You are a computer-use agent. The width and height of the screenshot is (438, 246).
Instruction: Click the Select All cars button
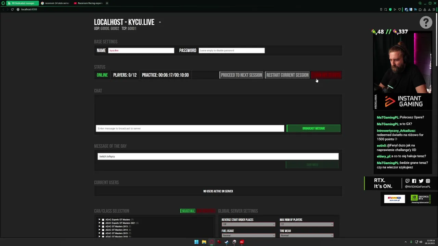pos(188,211)
